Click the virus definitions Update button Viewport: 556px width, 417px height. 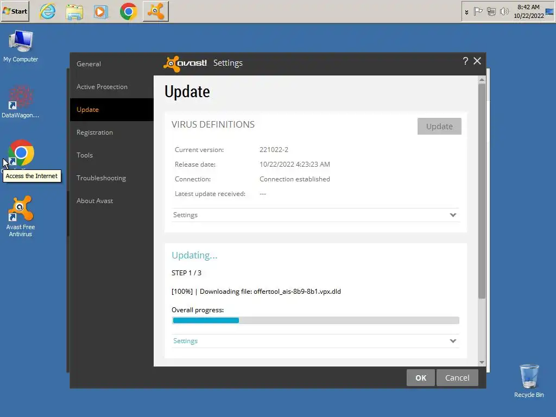tap(439, 126)
